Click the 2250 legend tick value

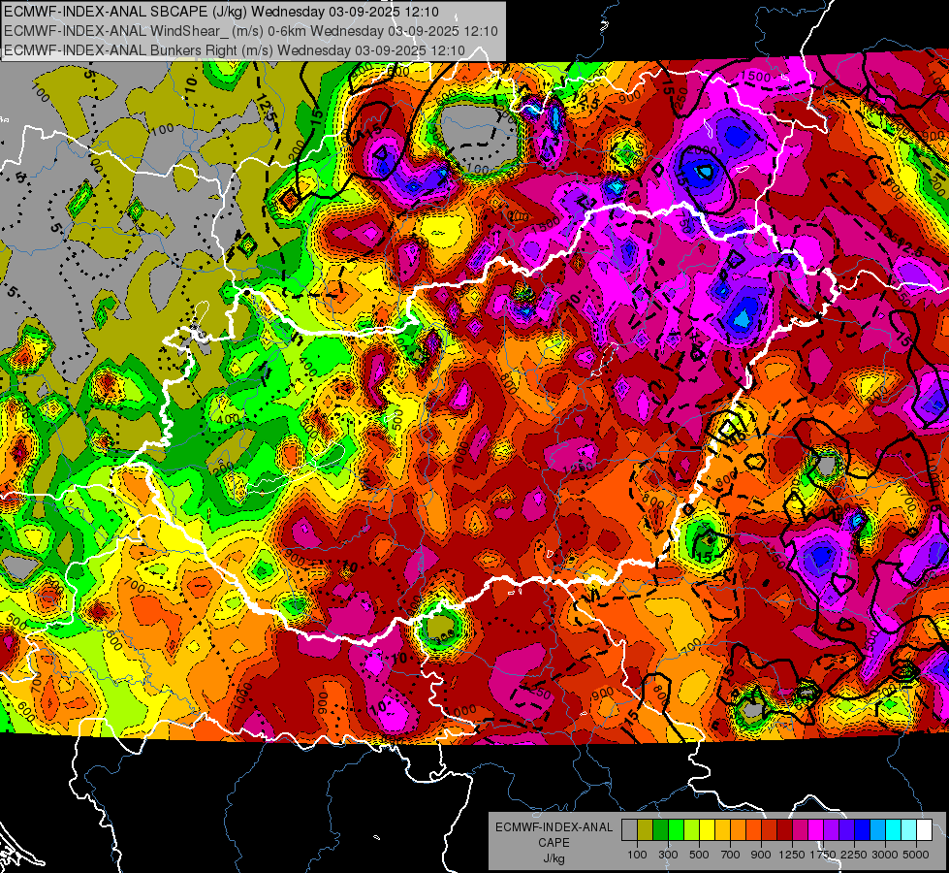coord(854,855)
